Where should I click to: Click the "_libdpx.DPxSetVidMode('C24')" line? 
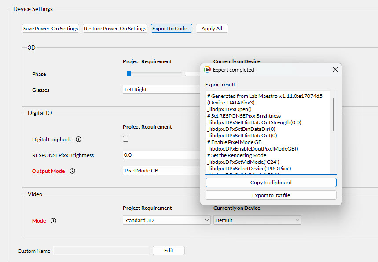point(243,162)
